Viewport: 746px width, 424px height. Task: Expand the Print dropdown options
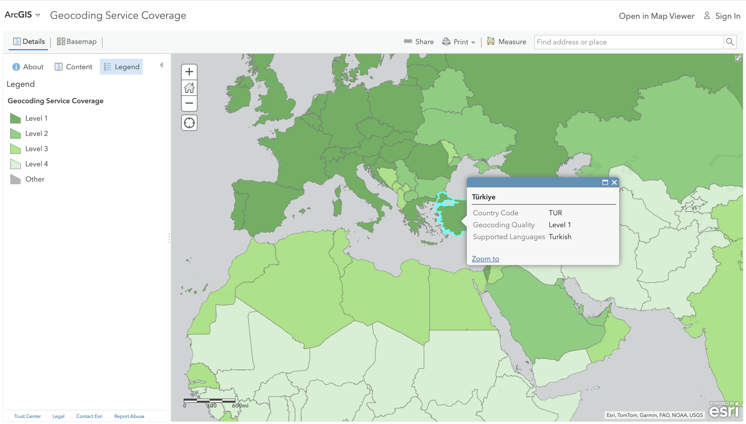(473, 42)
